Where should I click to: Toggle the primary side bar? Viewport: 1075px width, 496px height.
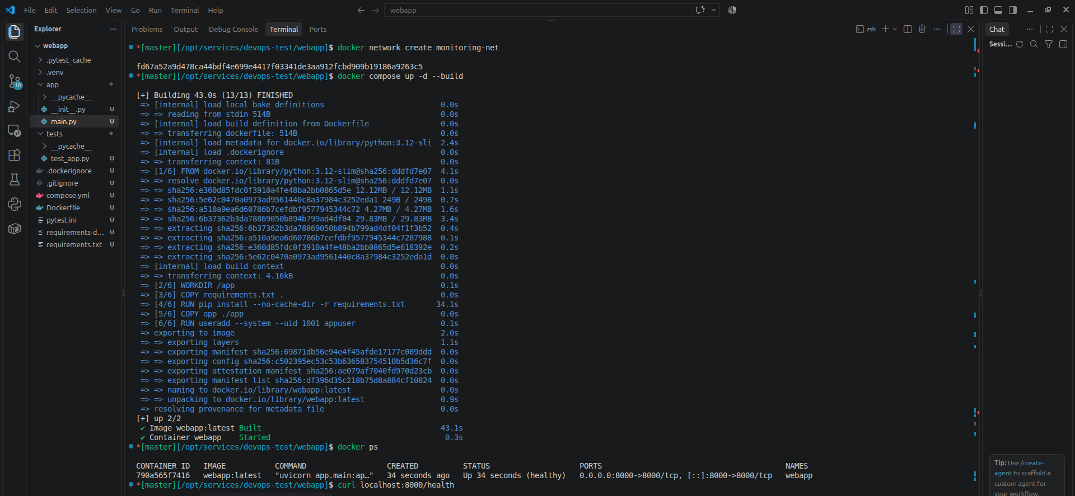[984, 10]
